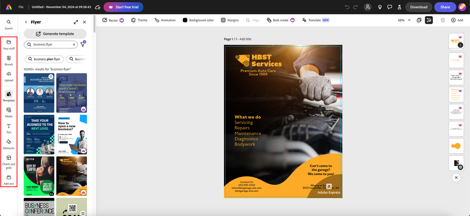Open the Elements panel
The image size is (470, 216).
point(9,144)
